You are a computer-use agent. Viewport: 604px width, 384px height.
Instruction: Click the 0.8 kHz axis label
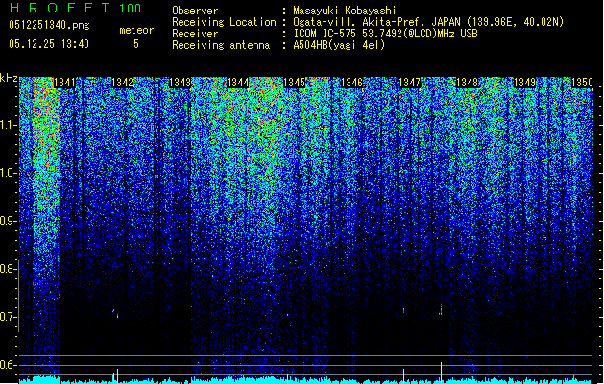click(x=8, y=269)
